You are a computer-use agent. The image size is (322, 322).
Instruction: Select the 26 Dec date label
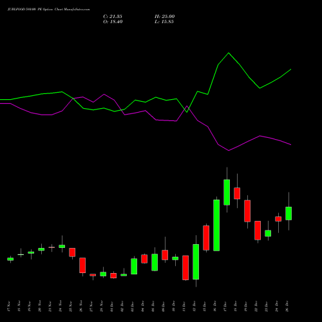pyautogui.click(x=287, y=307)
